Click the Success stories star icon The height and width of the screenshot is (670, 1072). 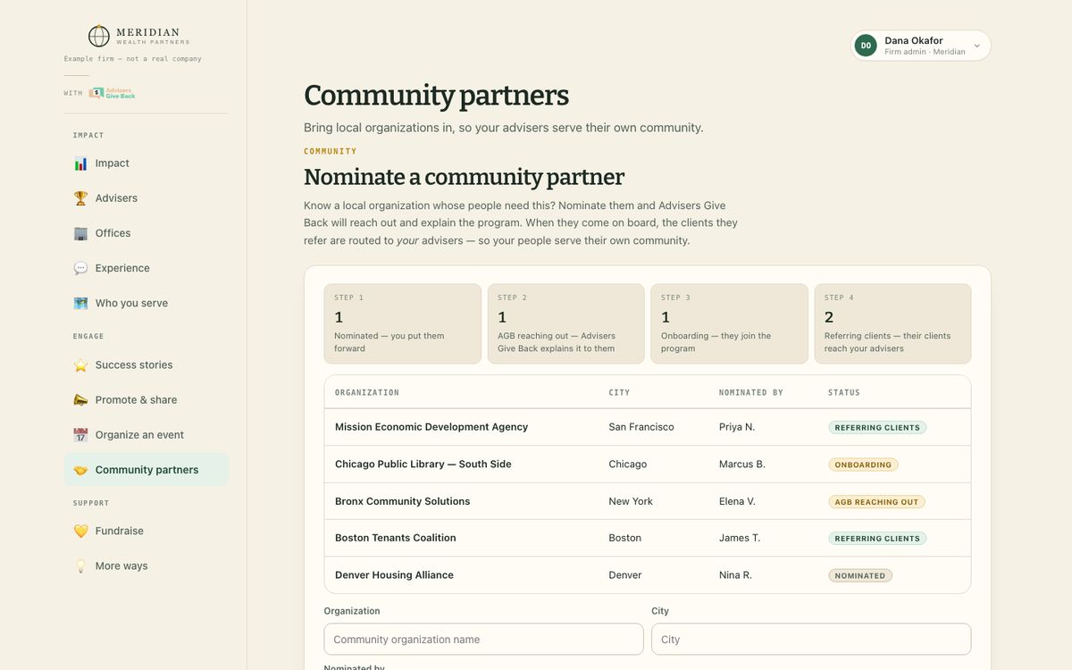[80, 364]
